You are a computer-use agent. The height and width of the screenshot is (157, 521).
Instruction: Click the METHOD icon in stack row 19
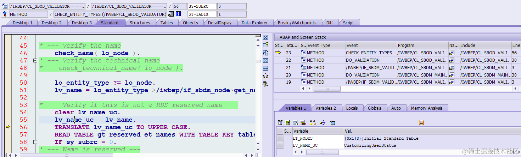pos(303,82)
